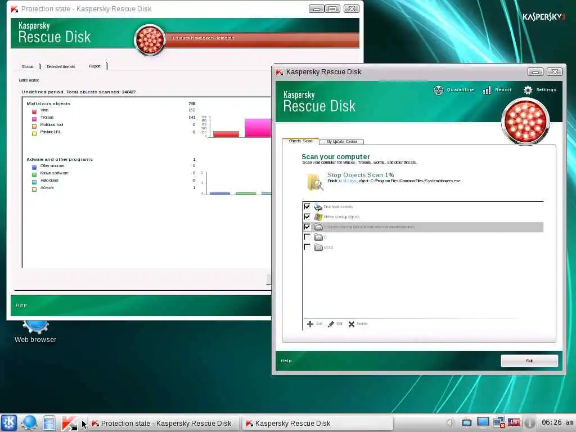Viewport: 576px width, 432px height.
Task: Open the KDE start menu
Action: [9, 423]
